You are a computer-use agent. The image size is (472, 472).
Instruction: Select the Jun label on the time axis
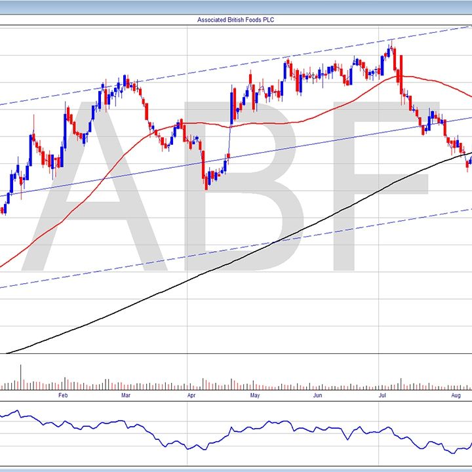click(x=317, y=396)
